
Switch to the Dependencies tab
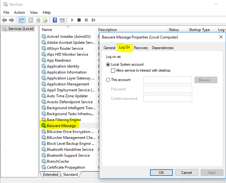(163, 48)
